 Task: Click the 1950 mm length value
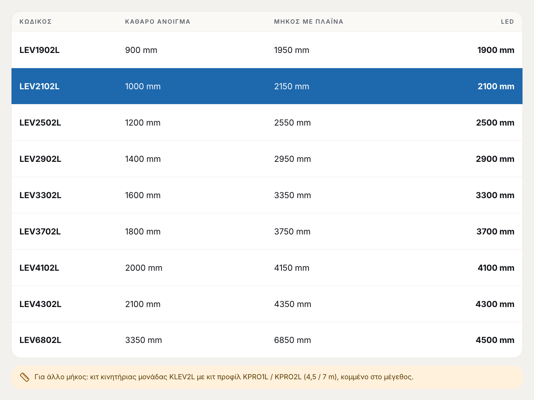click(291, 50)
